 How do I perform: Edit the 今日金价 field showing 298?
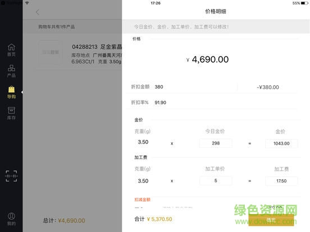tap(216, 143)
